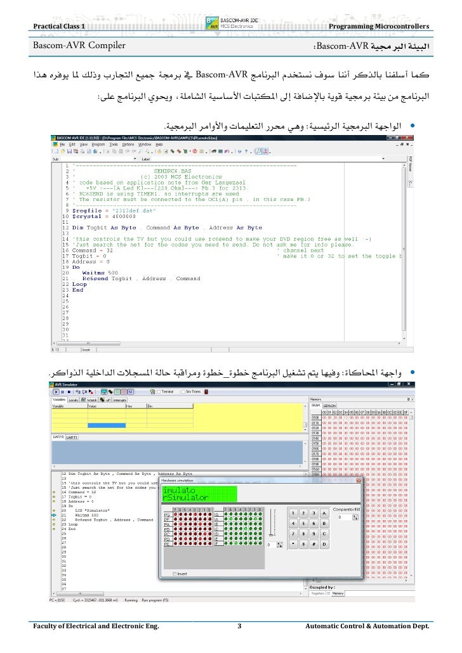Enable the Terminal checkbox
This screenshot has width=462, height=653.
tap(159, 392)
